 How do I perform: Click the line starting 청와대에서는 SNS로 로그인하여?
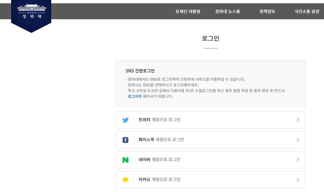[x=186, y=79]
